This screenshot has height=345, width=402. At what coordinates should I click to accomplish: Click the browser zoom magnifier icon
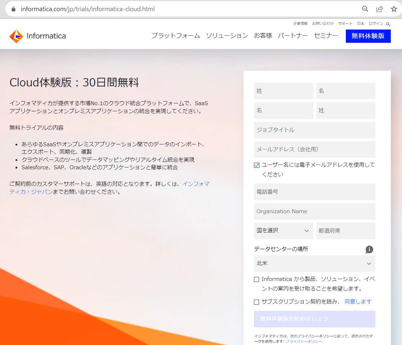pyautogui.click(x=365, y=9)
